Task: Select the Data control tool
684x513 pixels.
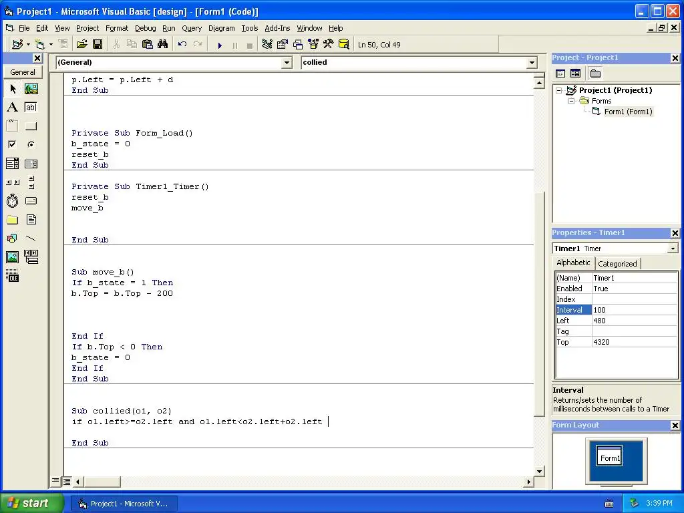Action: [31, 257]
